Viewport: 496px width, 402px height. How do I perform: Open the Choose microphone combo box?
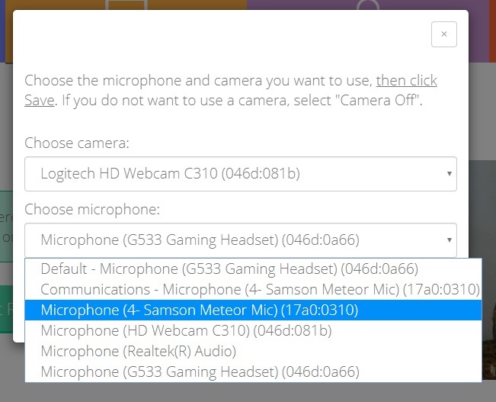click(x=241, y=240)
